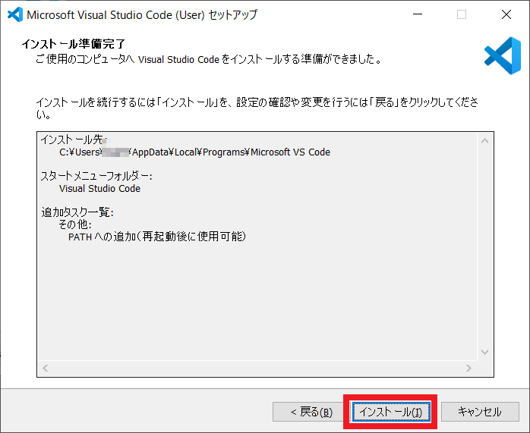The image size is (530, 433).
Task: Click the window title text セットアップ
Action: 233,15
